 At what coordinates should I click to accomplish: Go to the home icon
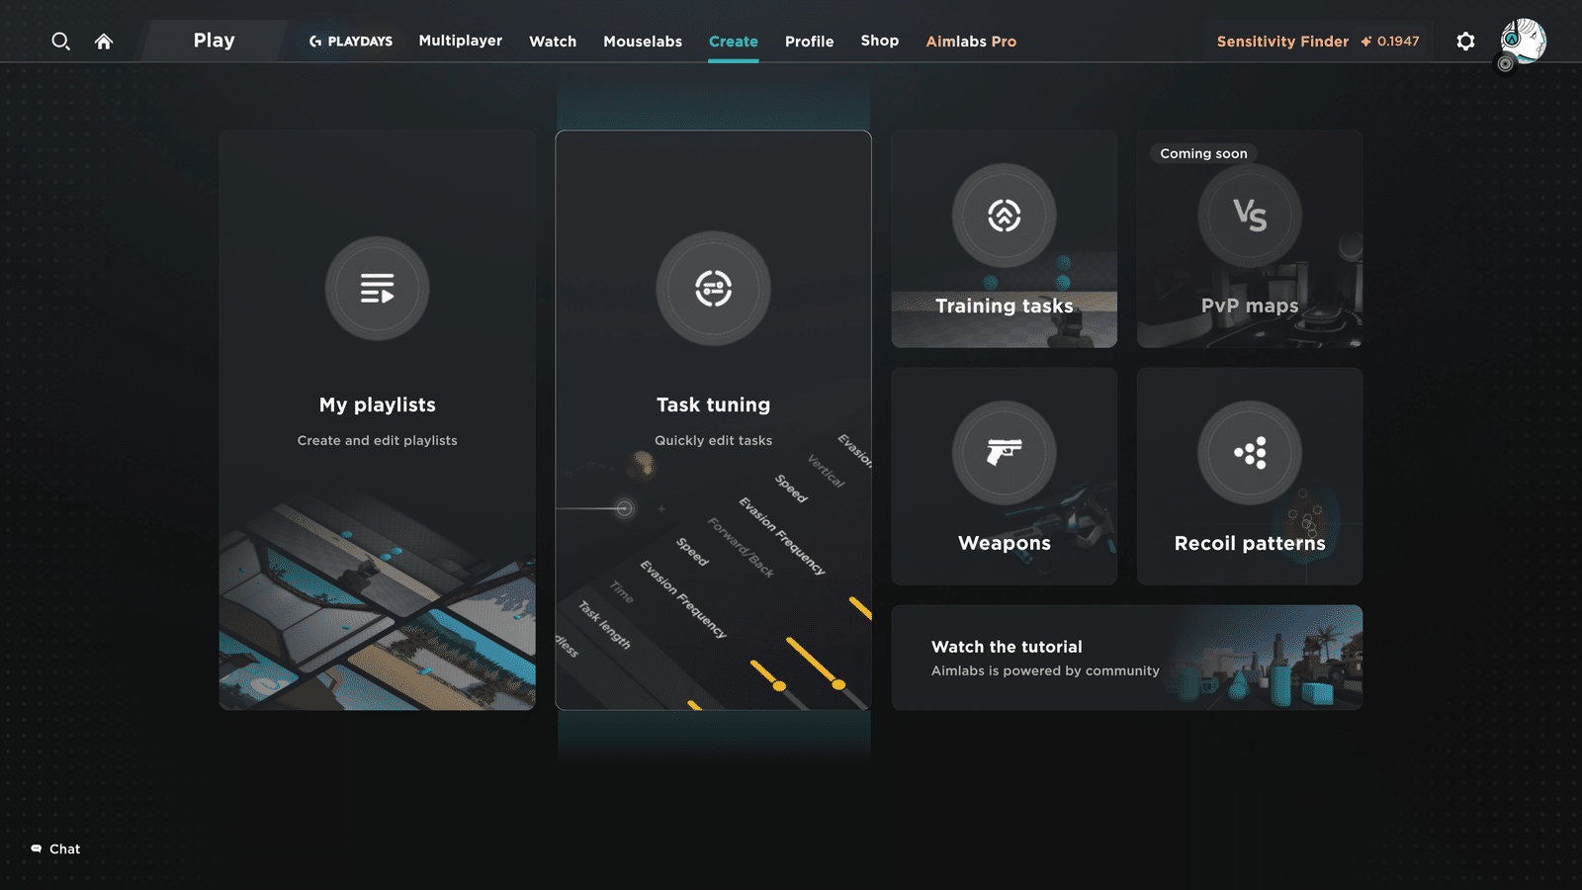[104, 42]
